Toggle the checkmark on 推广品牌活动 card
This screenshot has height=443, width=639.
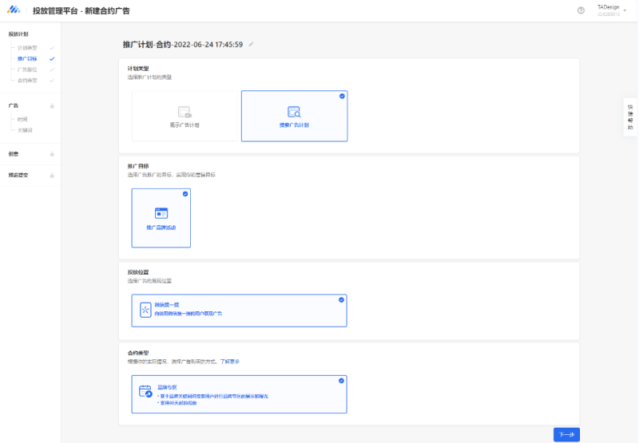[x=185, y=194]
